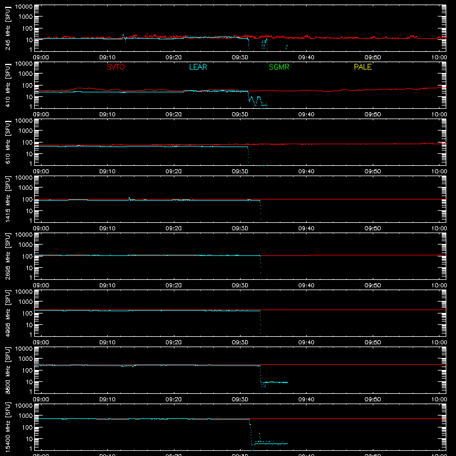This screenshot has height=456, width=456.
Task: Click 09:20 tick label under 4995 MHz plot
Action: point(174,343)
